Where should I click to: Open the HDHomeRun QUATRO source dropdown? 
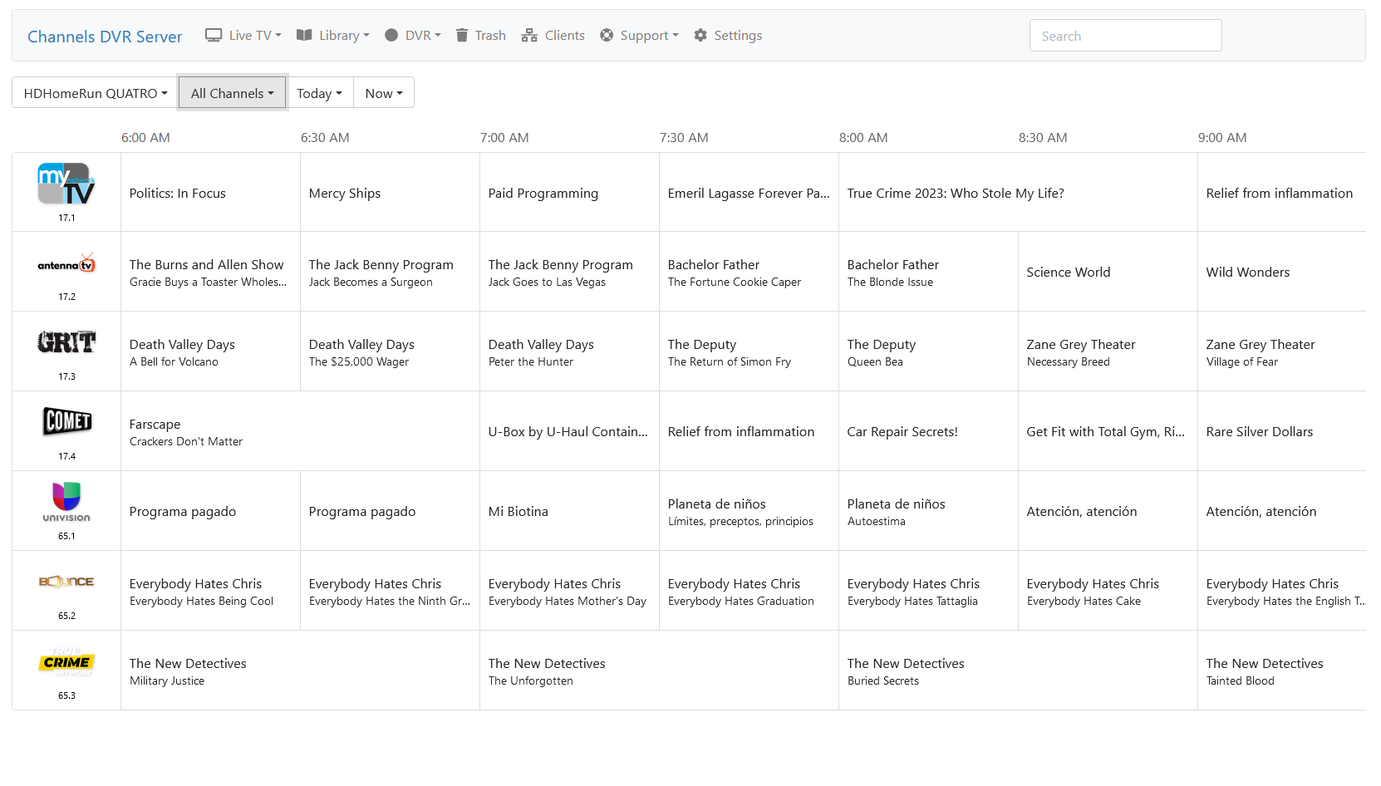coord(95,93)
